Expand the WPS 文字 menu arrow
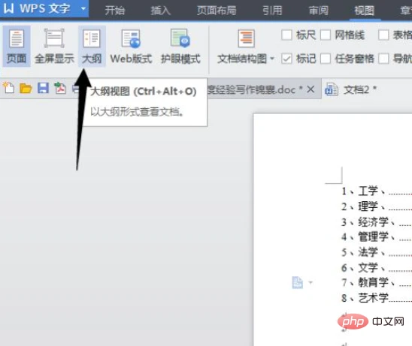 pos(83,9)
